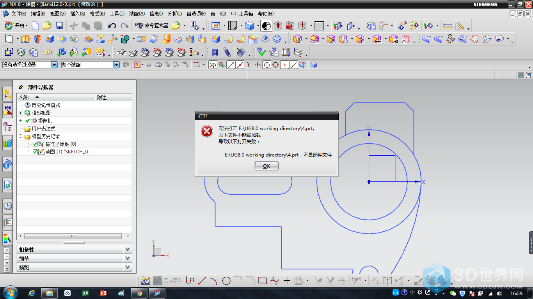
Task: Toggle the snap Existing Point plus option
Action: pos(285,65)
